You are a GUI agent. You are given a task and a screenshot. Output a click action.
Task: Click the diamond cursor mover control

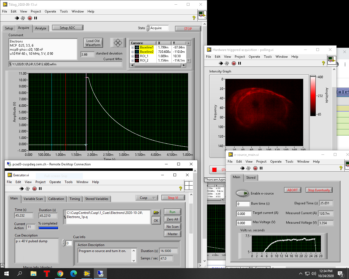click(118, 43)
